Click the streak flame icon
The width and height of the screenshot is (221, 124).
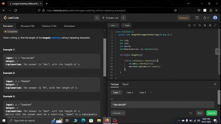point(205,18)
